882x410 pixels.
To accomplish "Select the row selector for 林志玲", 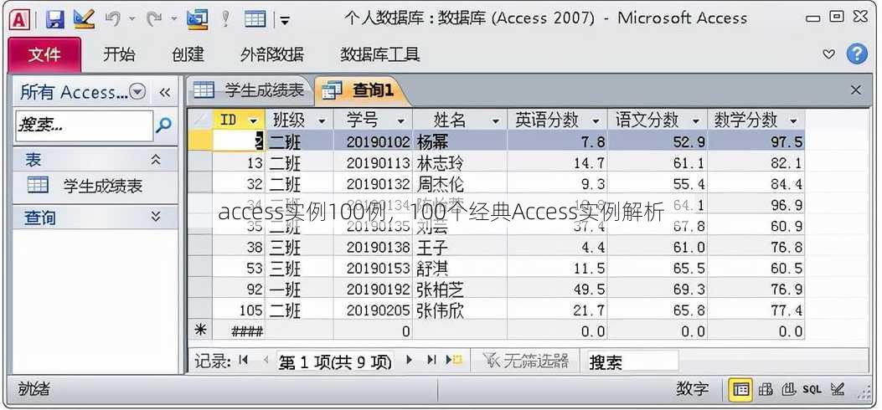I will point(199,163).
